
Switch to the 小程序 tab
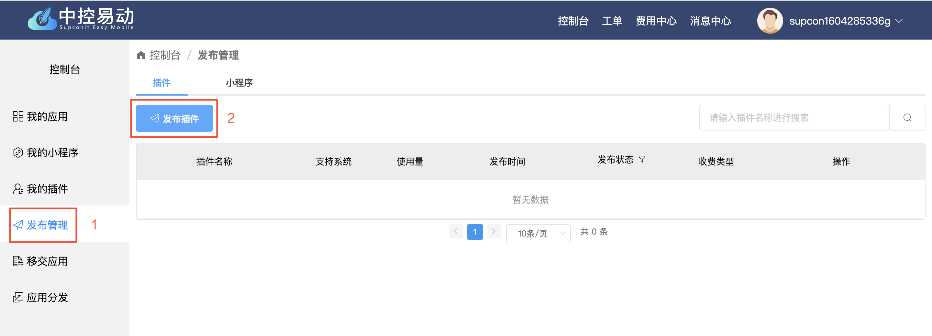(239, 83)
